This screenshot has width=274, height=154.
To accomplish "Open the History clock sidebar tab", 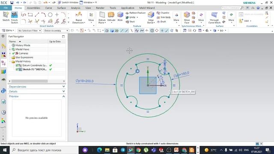I will 3,112.
